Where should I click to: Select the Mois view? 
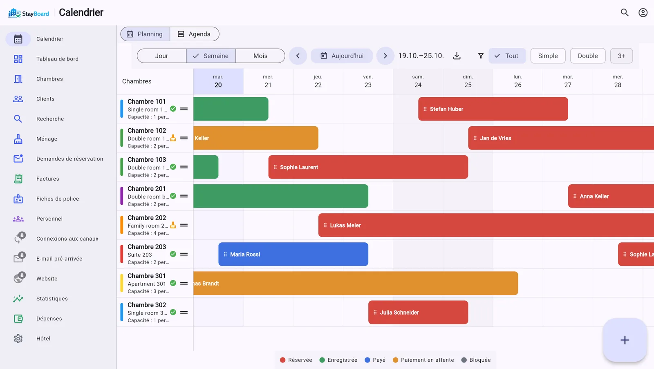[x=260, y=56]
